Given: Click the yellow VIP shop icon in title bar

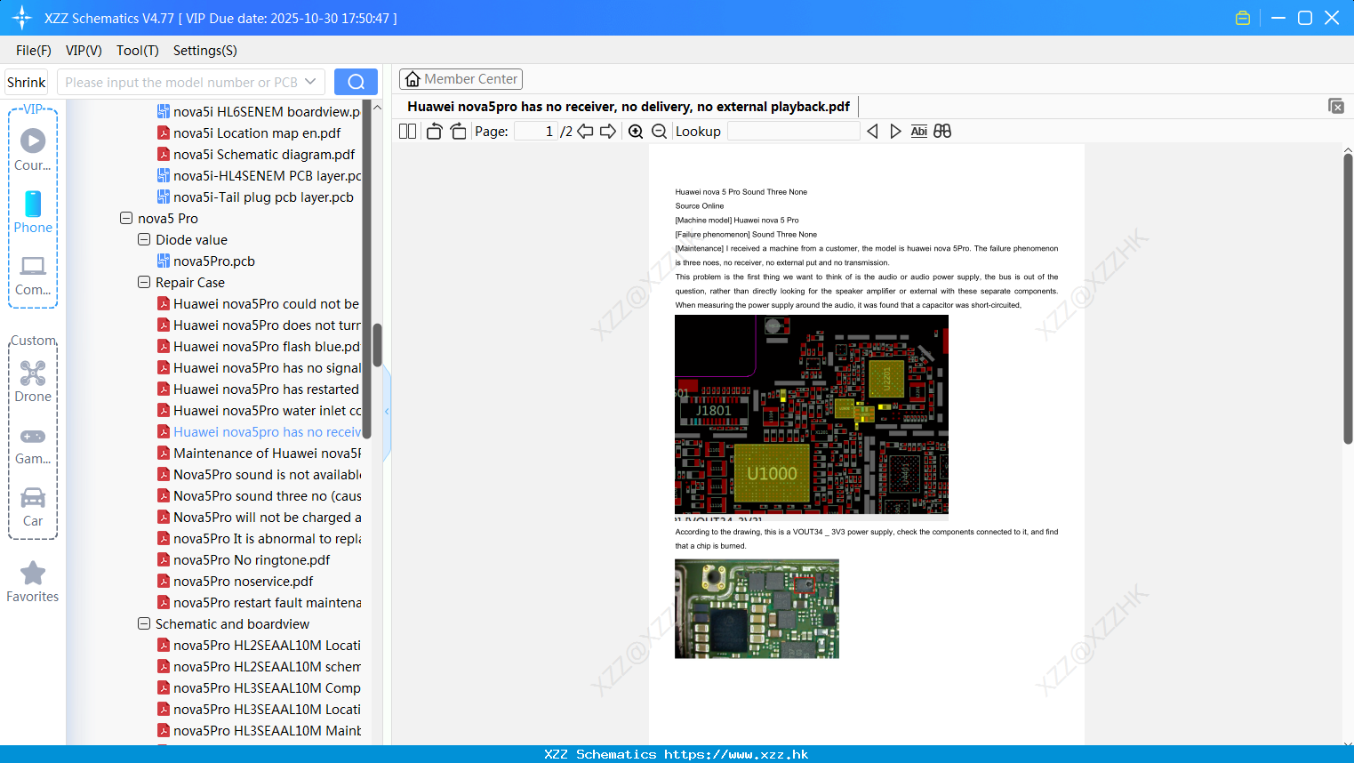Looking at the screenshot, I should point(1243,18).
